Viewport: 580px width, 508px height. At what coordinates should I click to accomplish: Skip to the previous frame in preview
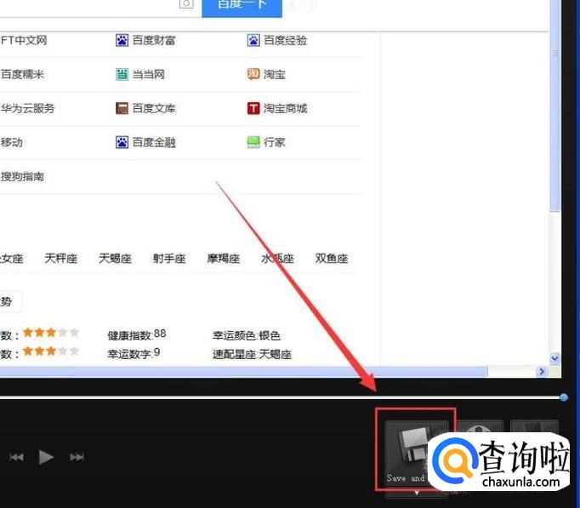tap(17, 457)
